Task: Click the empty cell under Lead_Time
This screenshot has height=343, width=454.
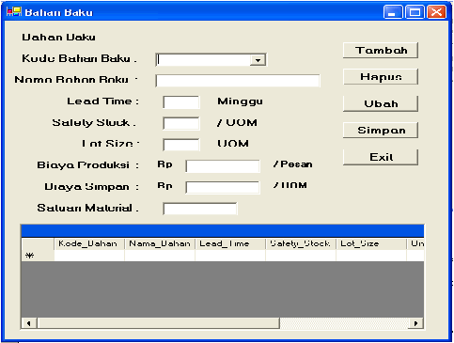Action: click(230, 256)
